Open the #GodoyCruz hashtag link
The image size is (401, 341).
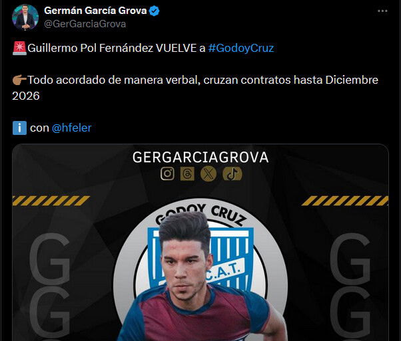(x=241, y=48)
